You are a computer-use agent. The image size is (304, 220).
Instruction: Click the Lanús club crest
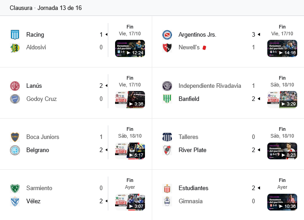15,86
